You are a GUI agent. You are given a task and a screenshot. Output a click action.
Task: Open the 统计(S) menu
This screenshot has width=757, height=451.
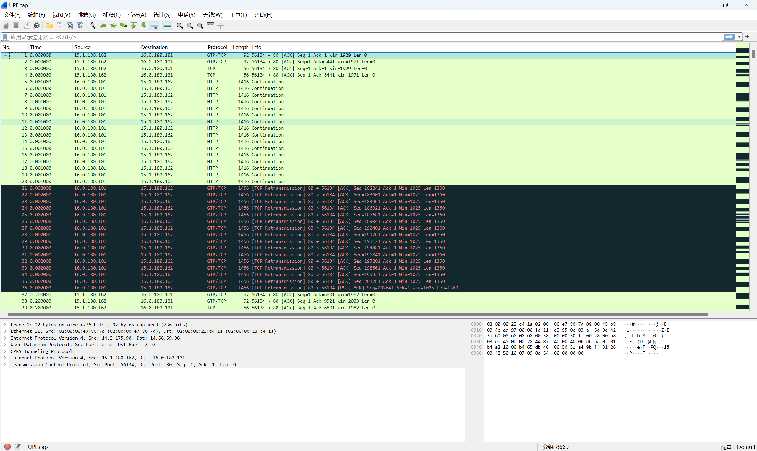coord(162,15)
